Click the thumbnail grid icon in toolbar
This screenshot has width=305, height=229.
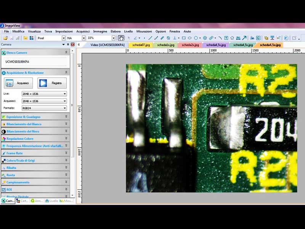[32, 38]
